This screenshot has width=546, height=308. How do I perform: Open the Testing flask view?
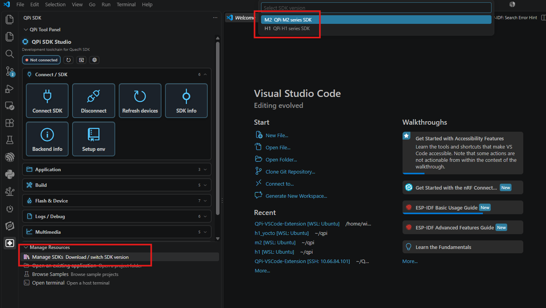pyautogui.click(x=9, y=140)
